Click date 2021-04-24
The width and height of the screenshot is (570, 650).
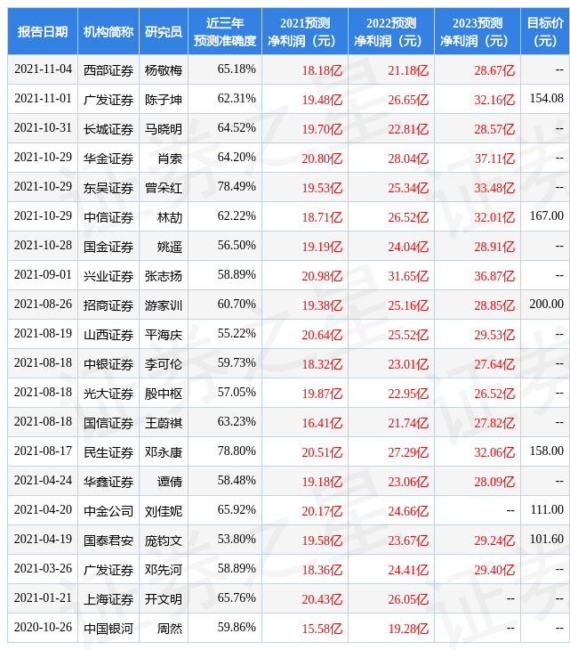43,481
